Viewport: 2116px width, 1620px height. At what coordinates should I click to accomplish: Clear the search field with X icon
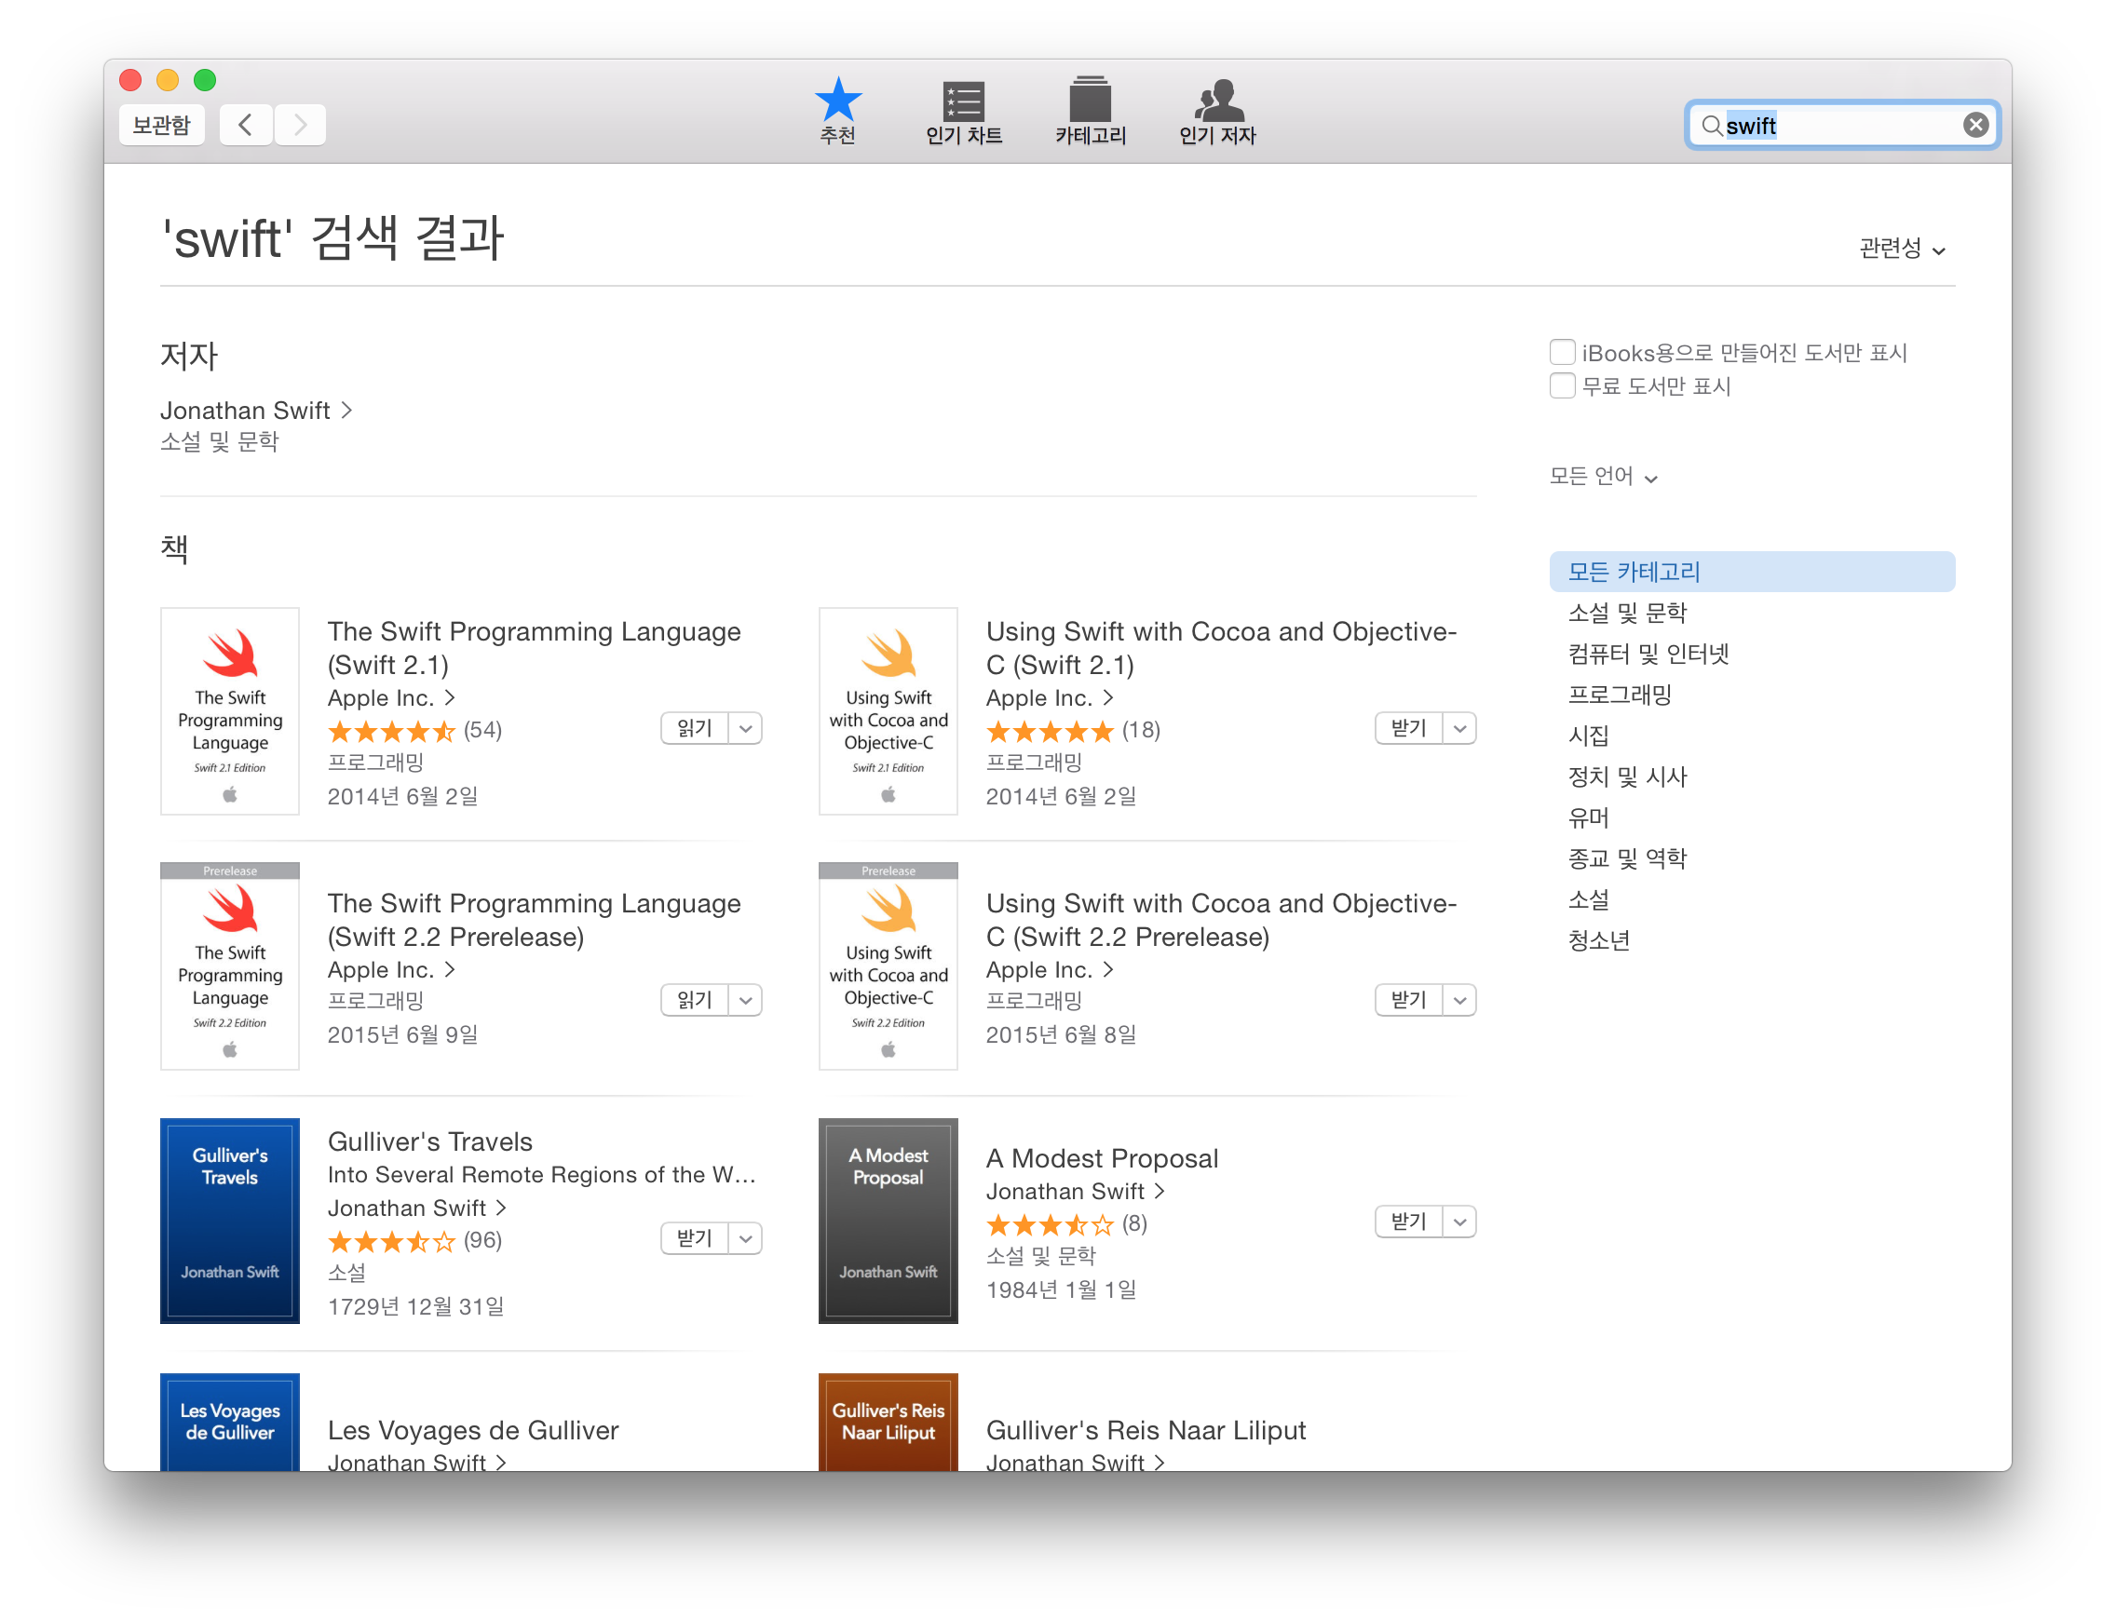click(x=1975, y=126)
